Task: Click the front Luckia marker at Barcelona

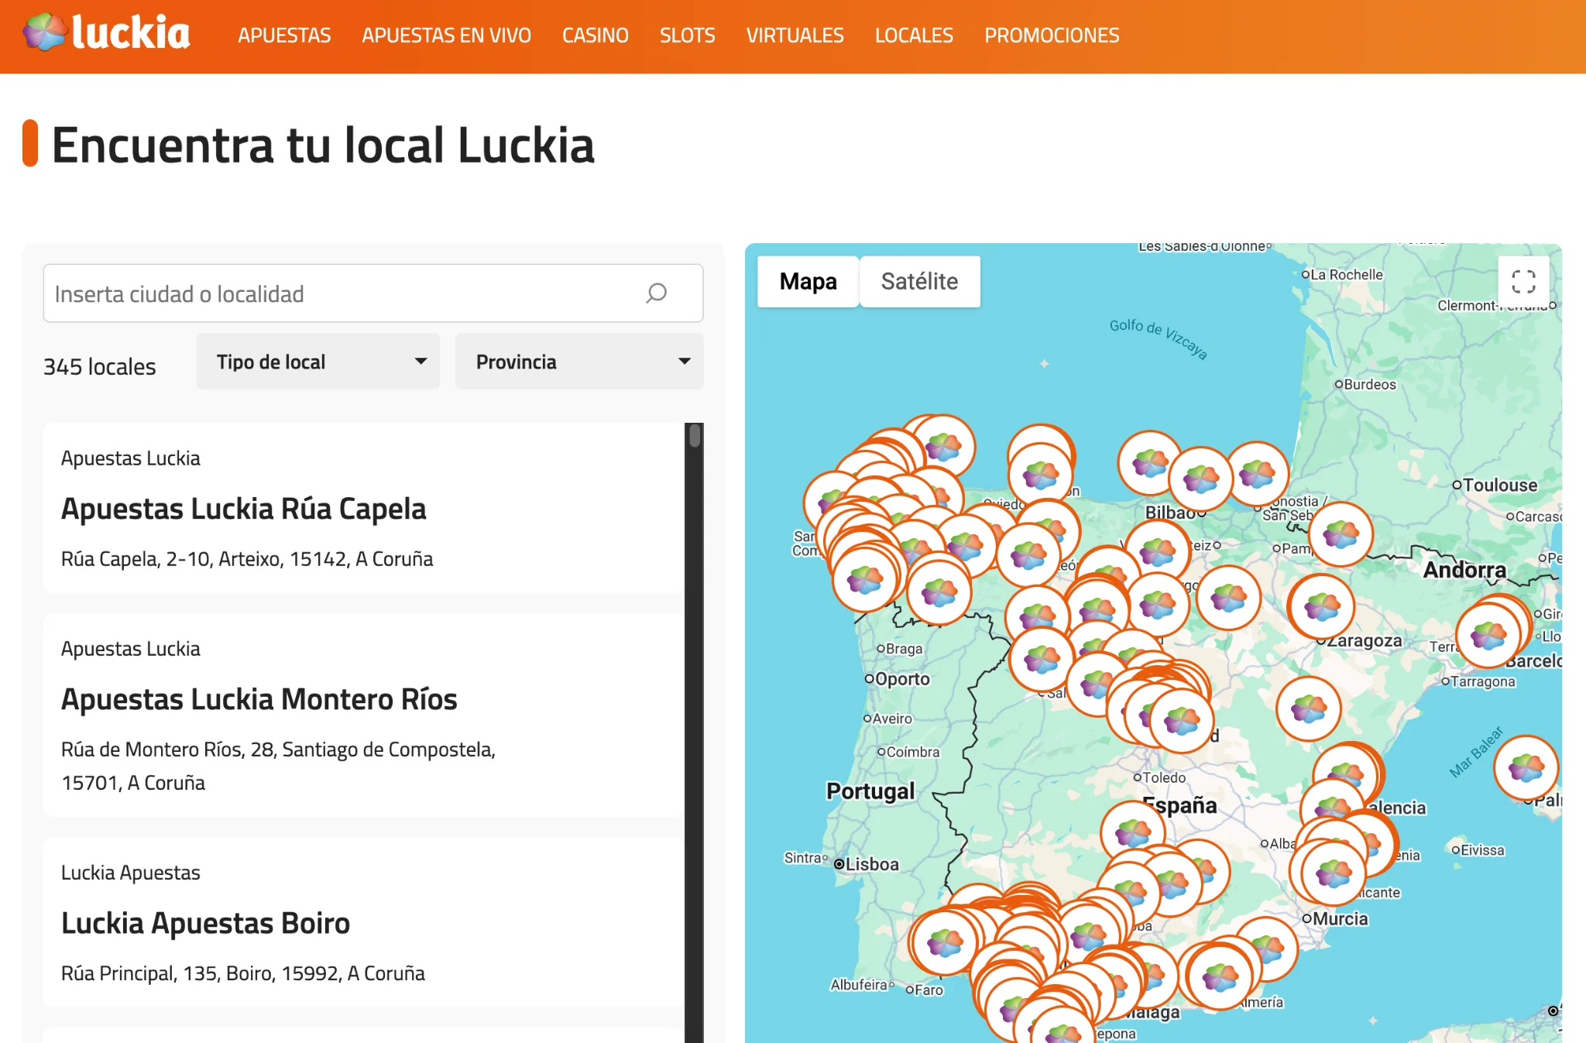Action: [1488, 635]
